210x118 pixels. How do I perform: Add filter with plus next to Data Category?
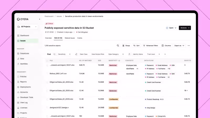point(123,54)
